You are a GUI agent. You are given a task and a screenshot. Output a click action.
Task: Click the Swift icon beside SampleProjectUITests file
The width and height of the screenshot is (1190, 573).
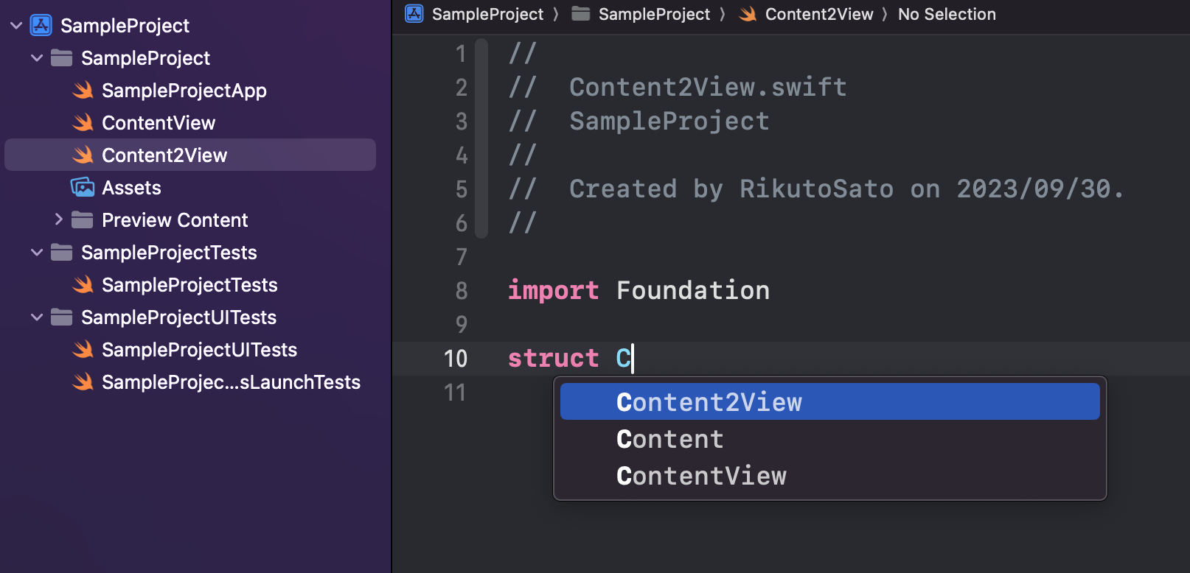point(83,349)
